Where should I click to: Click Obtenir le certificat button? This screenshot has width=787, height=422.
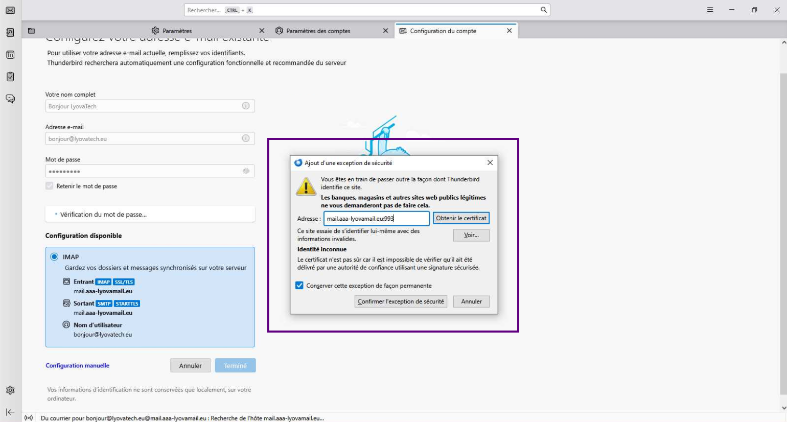pyautogui.click(x=461, y=218)
